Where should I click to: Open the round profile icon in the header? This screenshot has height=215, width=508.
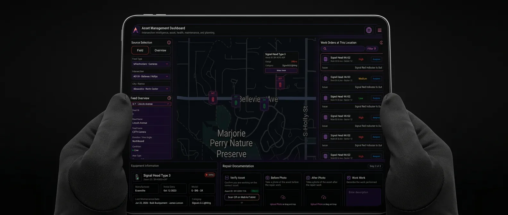pyautogui.click(x=369, y=30)
